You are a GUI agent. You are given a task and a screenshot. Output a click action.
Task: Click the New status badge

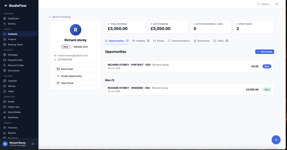coord(66,47)
